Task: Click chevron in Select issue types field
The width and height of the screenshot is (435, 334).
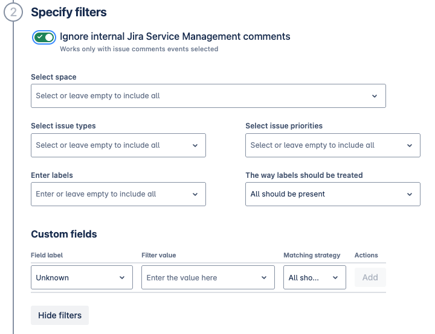Action: coord(195,145)
